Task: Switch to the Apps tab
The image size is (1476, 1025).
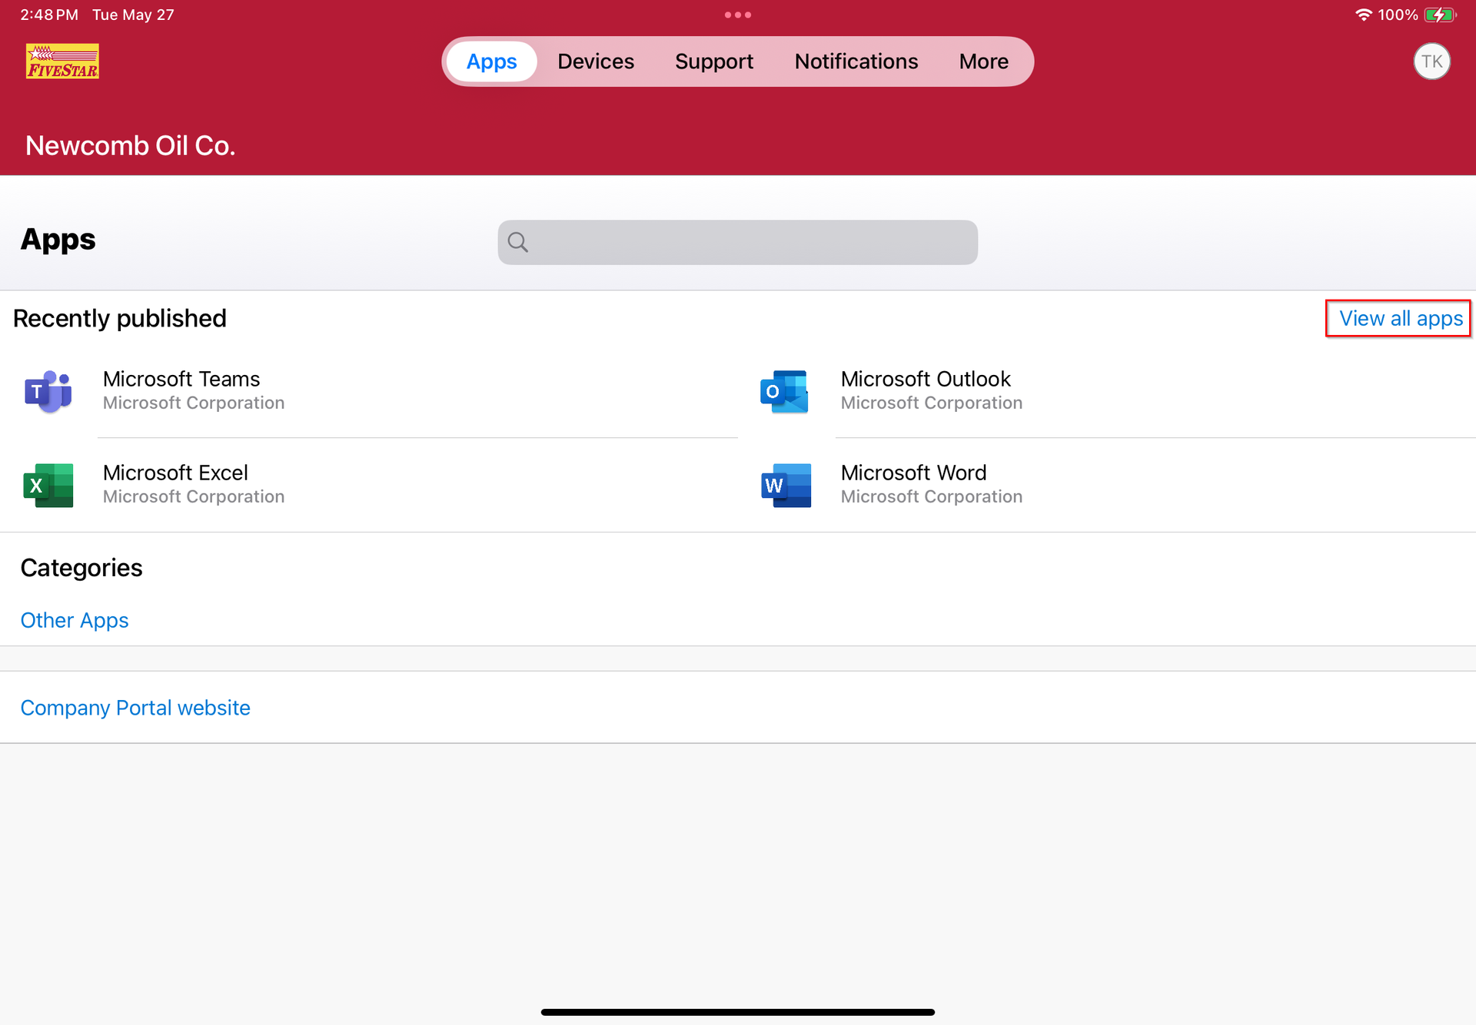Action: click(492, 61)
